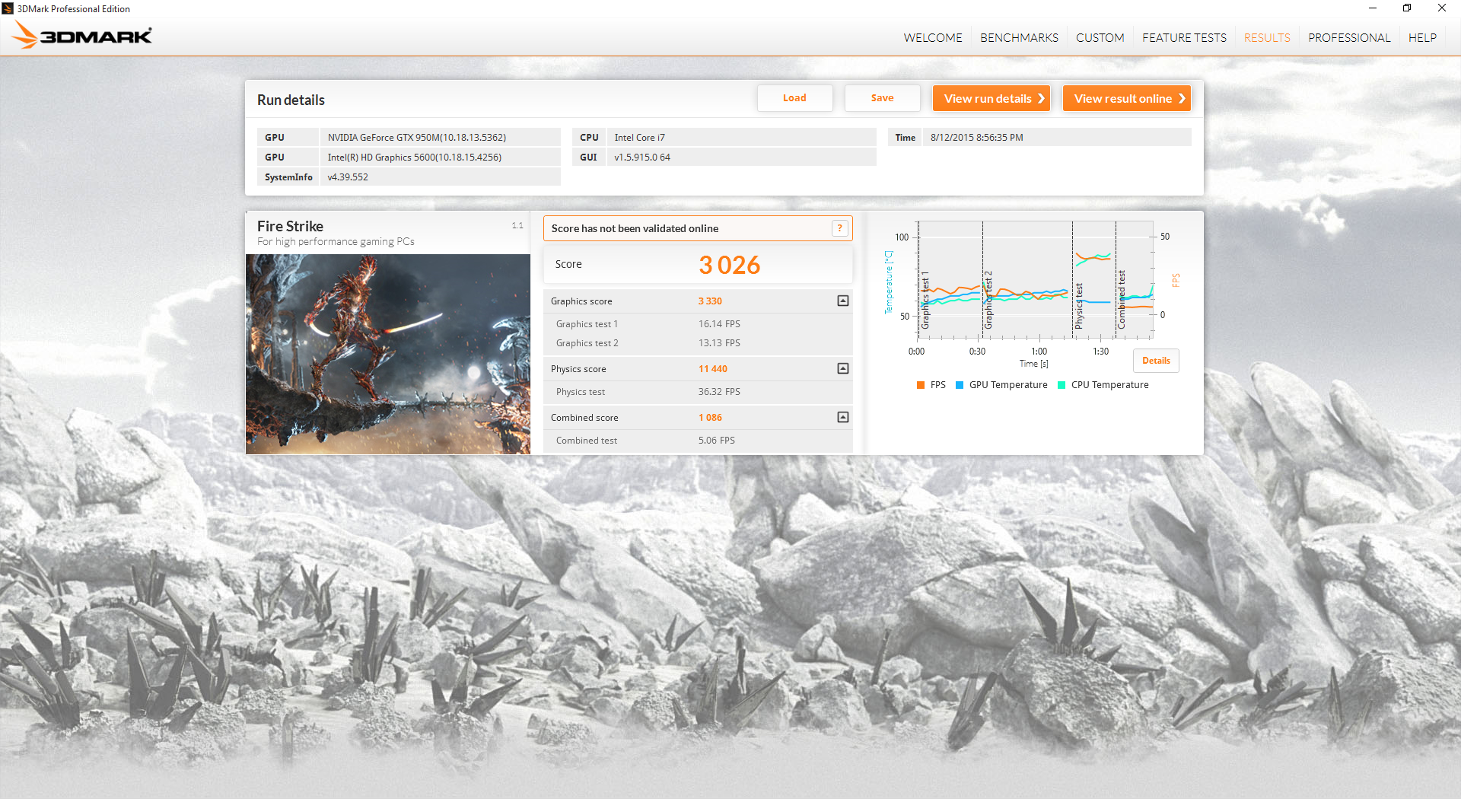
Task: Switch to the Custom tab
Action: click(1100, 37)
